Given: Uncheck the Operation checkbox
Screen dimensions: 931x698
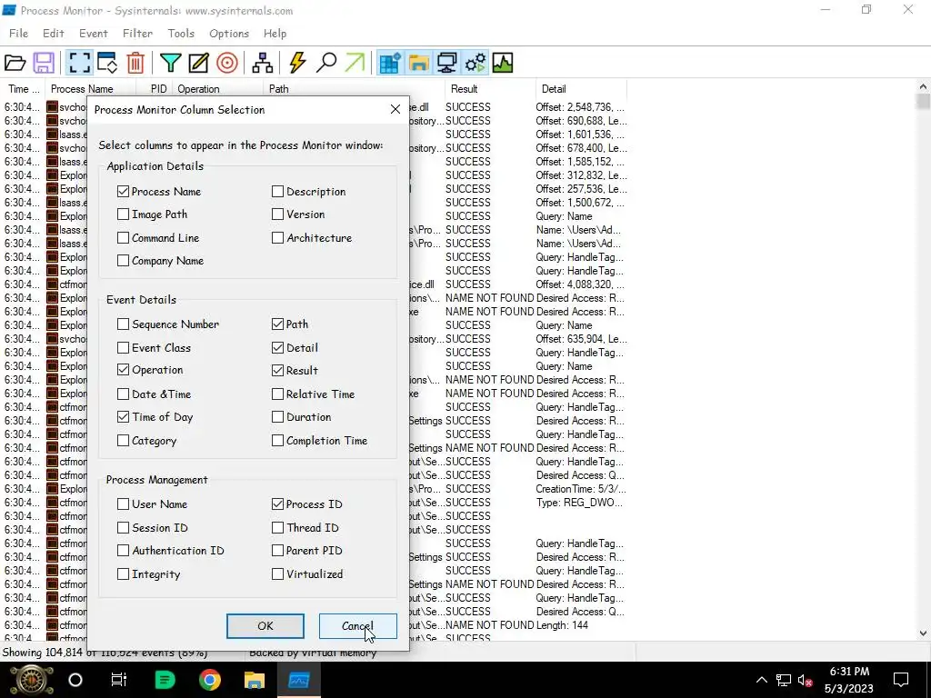Looking at the screenshot, I should (123, 370).
